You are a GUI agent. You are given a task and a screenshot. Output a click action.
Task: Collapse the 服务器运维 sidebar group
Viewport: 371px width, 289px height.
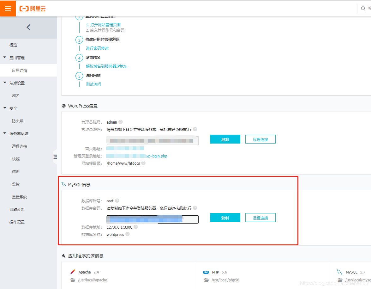coord(5,133)
